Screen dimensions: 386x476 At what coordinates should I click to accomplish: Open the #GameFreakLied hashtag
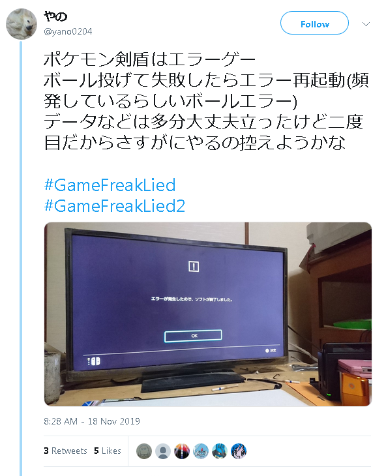point(110,185)
